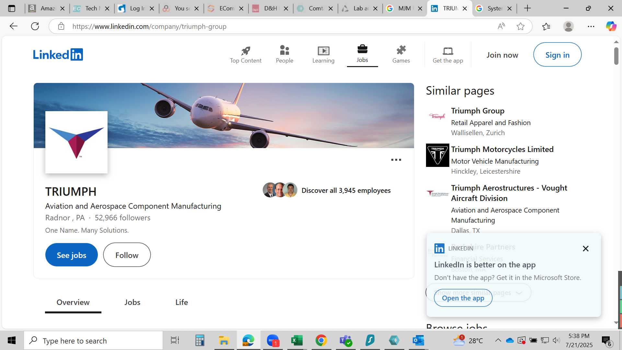Open the Copilot icon in the browser
This screenshot has height=350, width=622.
[611, 26]
